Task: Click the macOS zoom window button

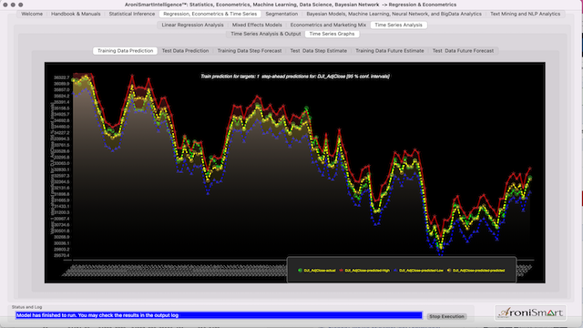Action: (21, 5)
